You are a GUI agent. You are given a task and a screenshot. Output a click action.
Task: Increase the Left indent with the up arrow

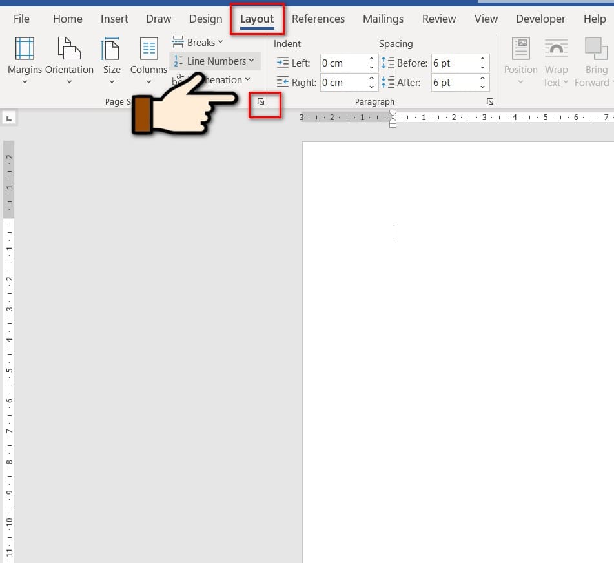coord(371,59)
